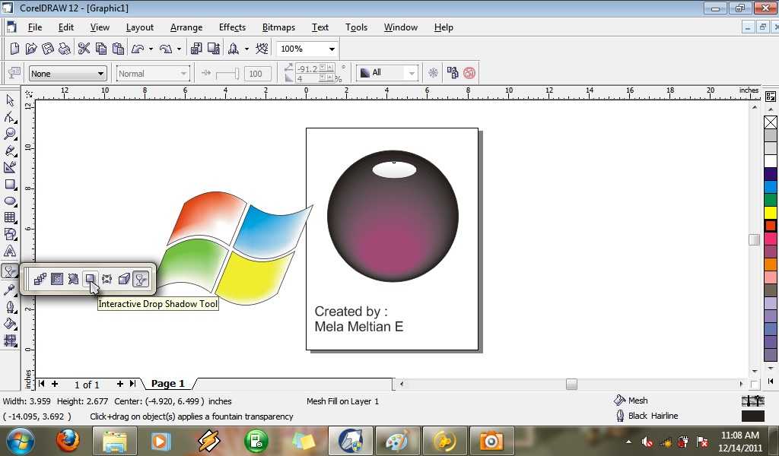
Task: Open the Effects menu
Action: pyautogui.click(x=232, y=27)
